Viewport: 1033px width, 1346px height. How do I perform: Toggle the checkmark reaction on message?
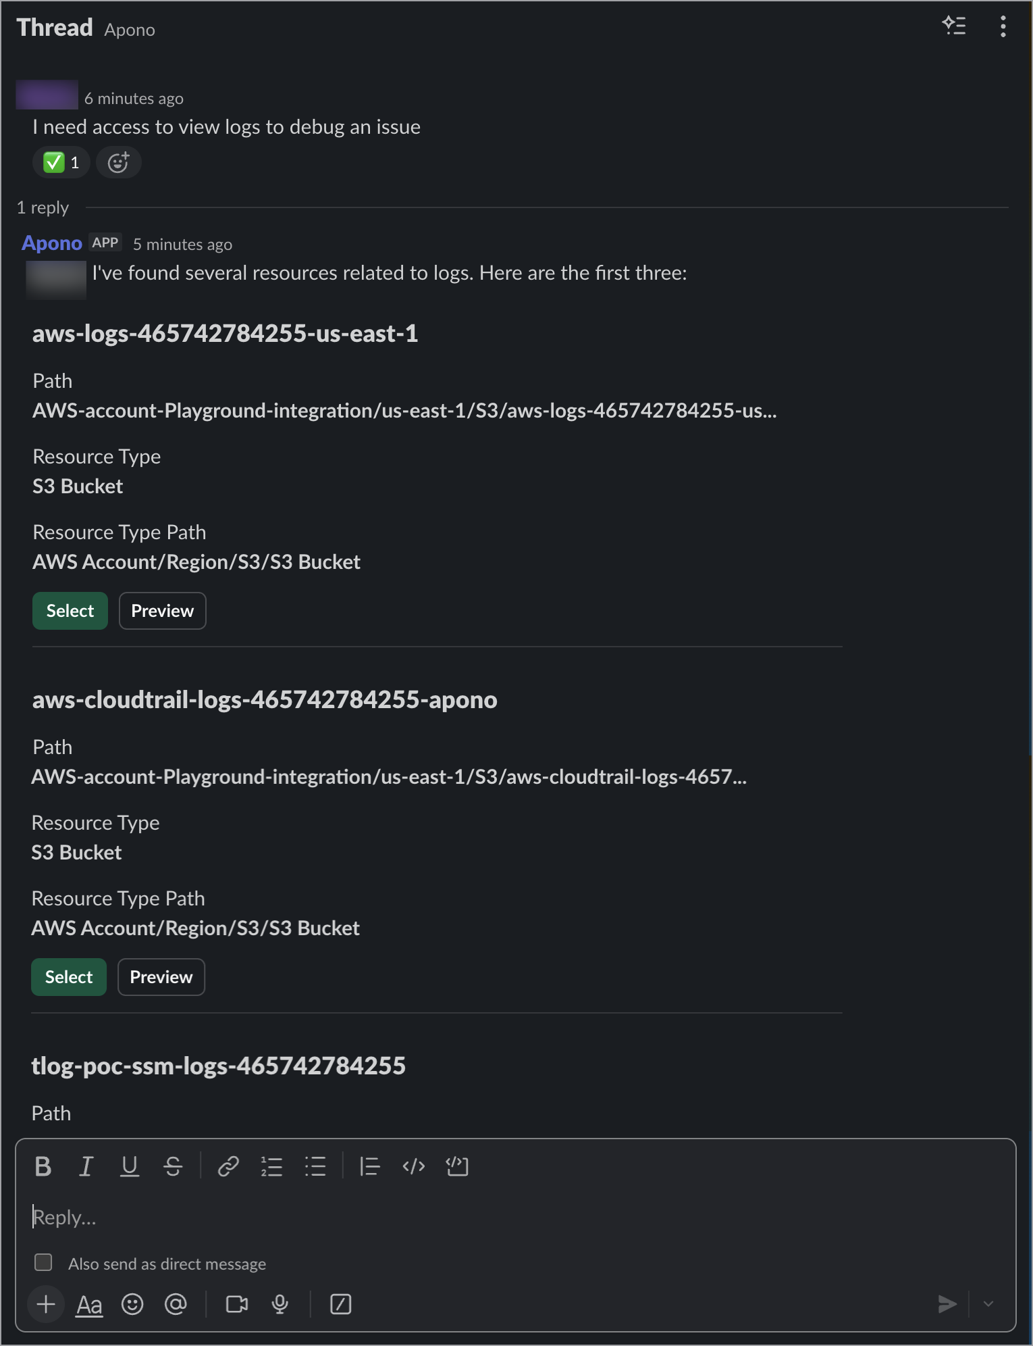pos(61,162)
